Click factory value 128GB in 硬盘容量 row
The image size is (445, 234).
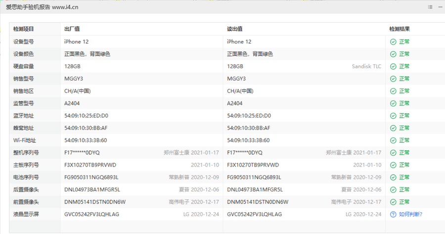pyautogui.click(x=72, y=66)
